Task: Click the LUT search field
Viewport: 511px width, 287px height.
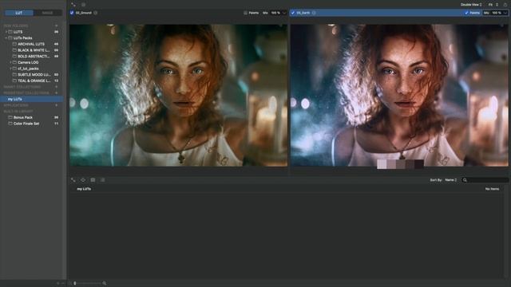Action: pyautogui.click(x=485, y=180)
